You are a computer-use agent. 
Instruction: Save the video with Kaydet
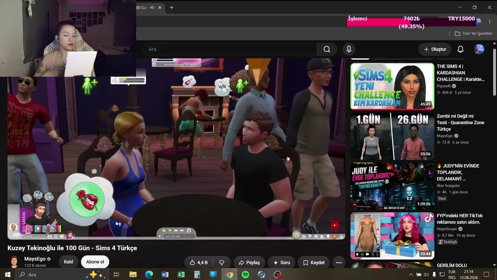314,262
